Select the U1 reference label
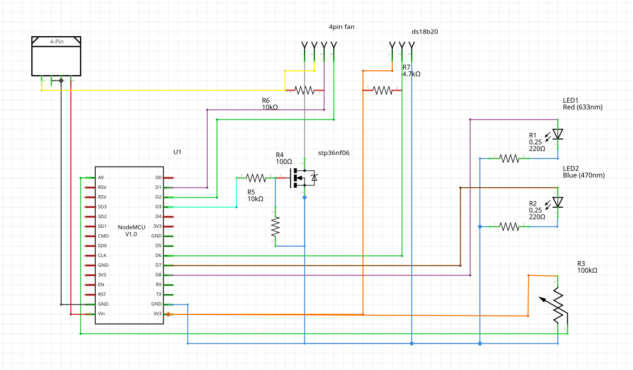The width and height of the screenshot is (633, 370). [177, 152]
